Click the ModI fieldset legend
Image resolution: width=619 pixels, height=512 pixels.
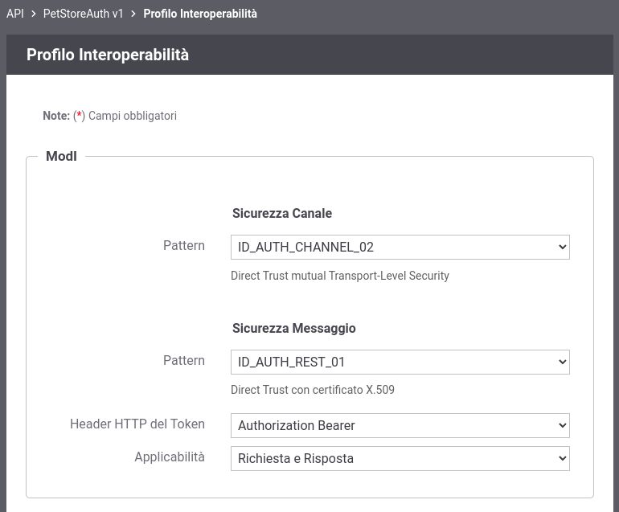coord(61,156)
